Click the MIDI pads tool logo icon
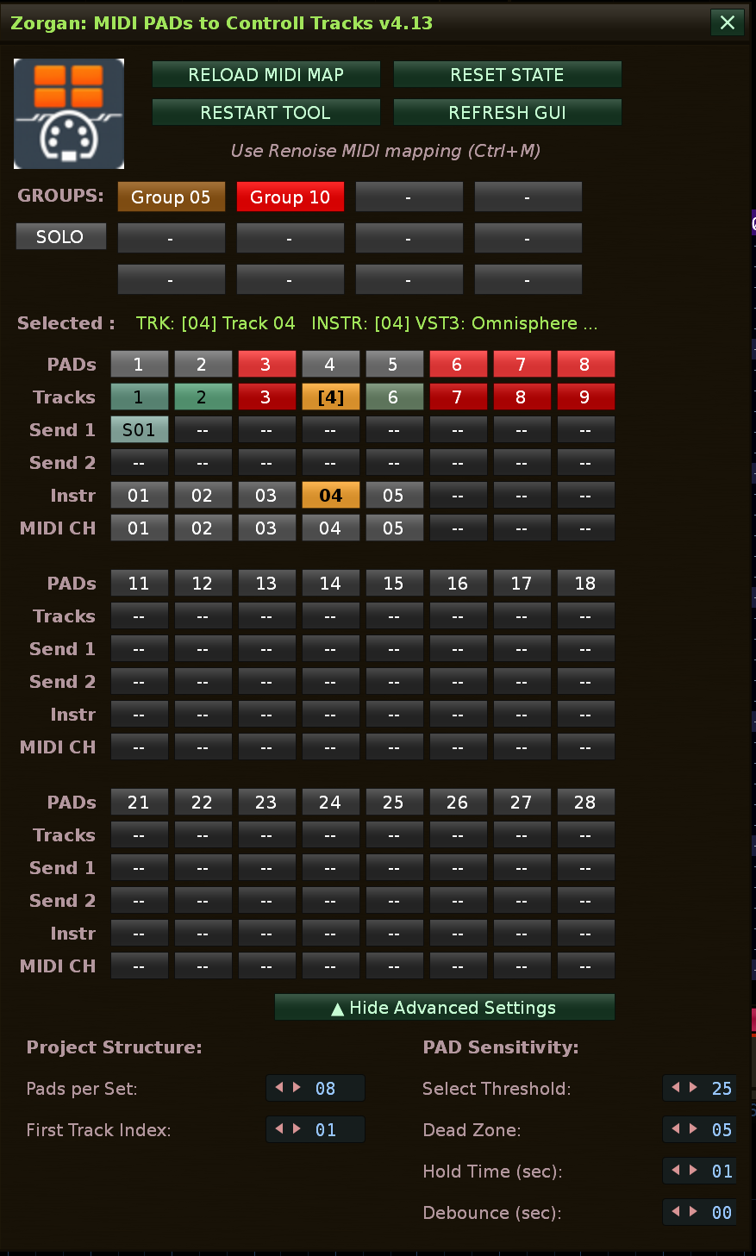756x1256 pixels. (x=69, y=114)
